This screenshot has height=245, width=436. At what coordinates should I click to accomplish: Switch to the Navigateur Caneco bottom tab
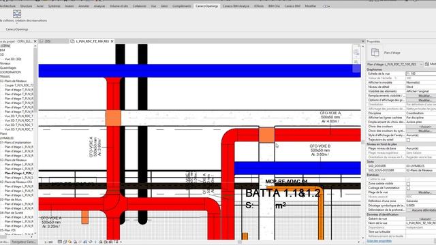[24, 242]
